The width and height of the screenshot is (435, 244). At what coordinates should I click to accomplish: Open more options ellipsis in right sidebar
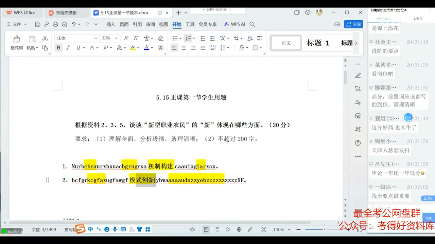pos(358,157)
